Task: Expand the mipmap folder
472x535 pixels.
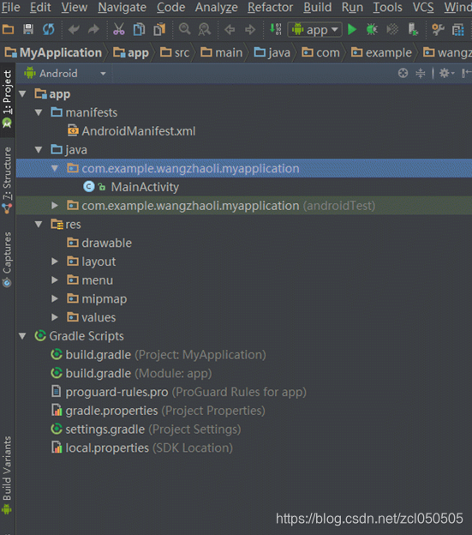Action: [x=55, y=298]
